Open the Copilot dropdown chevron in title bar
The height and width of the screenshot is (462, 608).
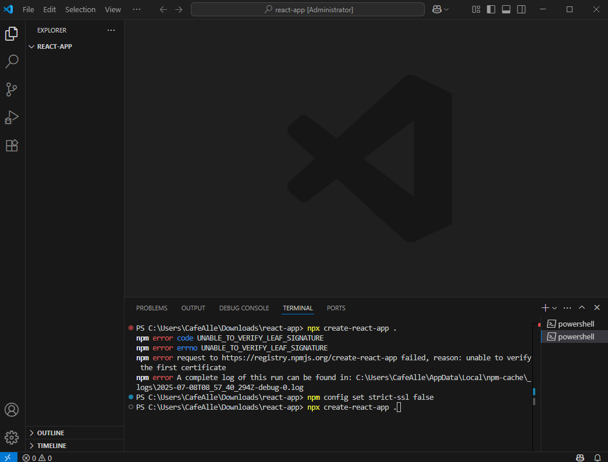tap(446, 10)
